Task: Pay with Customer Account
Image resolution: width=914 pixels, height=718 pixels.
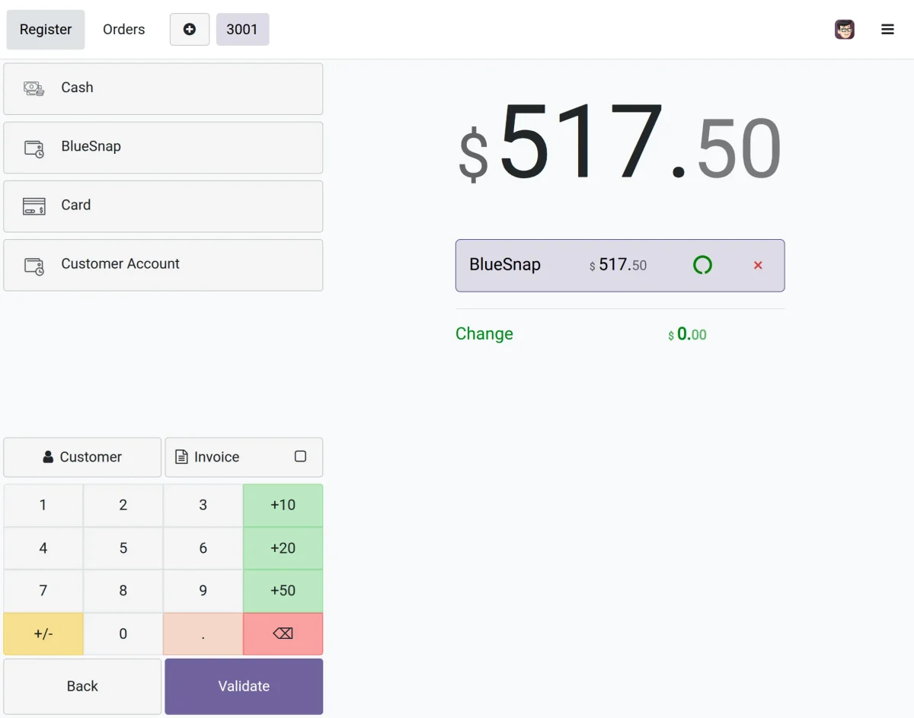Action: pyautogui.click(x=163, y=265)
